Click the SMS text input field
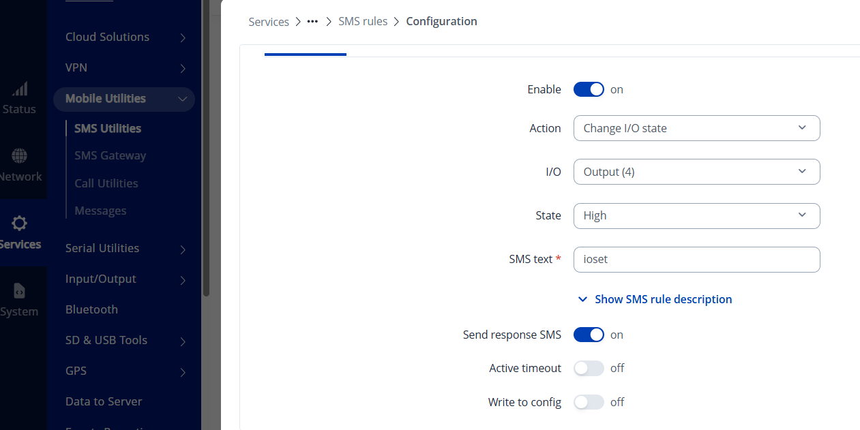 click(x=696, y=259)
